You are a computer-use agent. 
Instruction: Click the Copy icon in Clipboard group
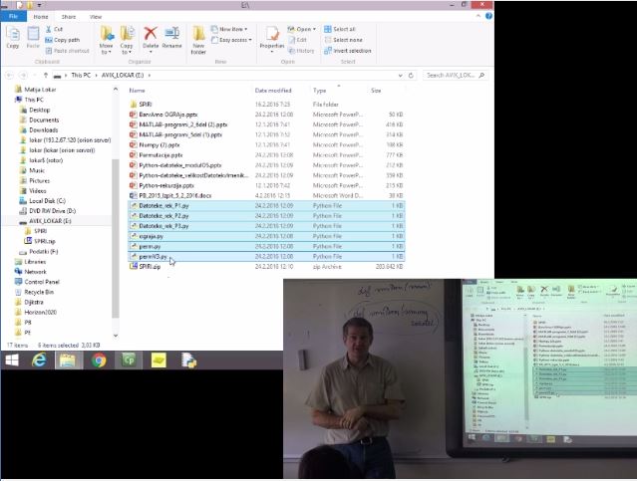point(13,38)
